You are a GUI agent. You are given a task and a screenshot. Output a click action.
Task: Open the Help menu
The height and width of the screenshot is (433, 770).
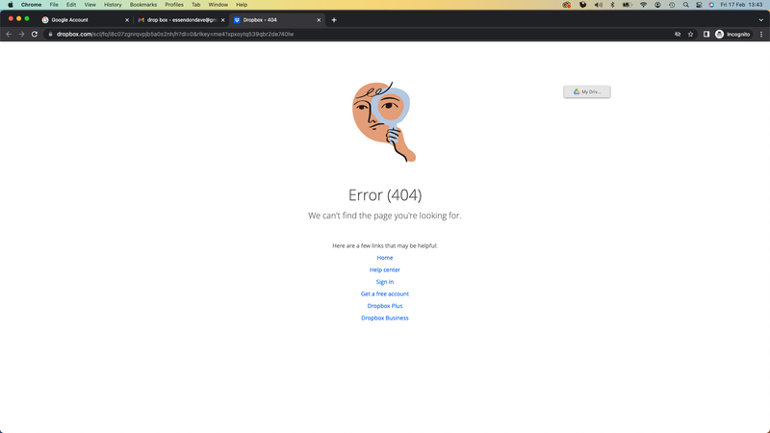tap(242, 5)
